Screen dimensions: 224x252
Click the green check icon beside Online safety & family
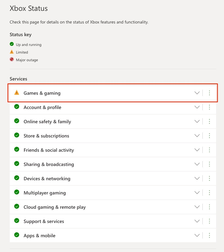click(x=17, y=121)
